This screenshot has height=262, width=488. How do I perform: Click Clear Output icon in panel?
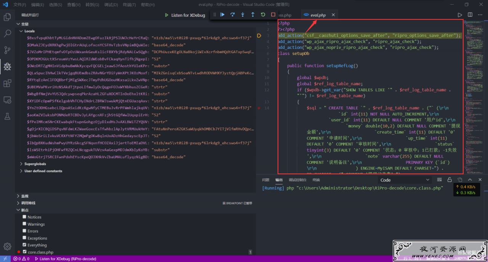439,180
